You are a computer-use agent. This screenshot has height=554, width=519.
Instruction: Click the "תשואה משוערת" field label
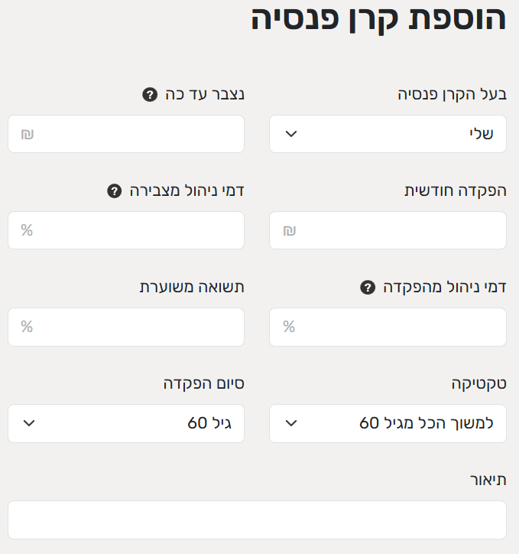point(191,288)
